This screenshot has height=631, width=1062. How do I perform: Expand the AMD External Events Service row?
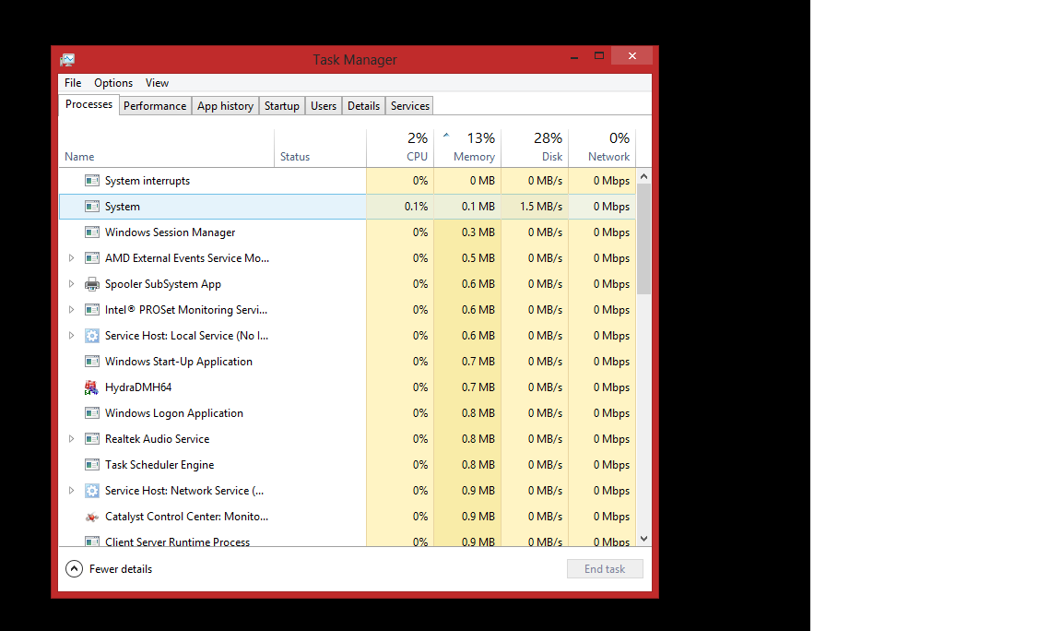71,257
